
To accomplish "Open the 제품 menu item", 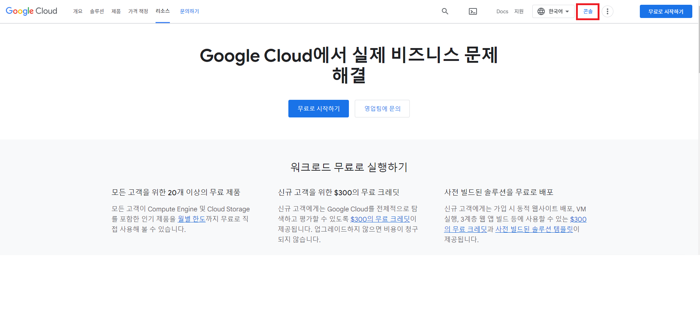I will pos(116,11).
